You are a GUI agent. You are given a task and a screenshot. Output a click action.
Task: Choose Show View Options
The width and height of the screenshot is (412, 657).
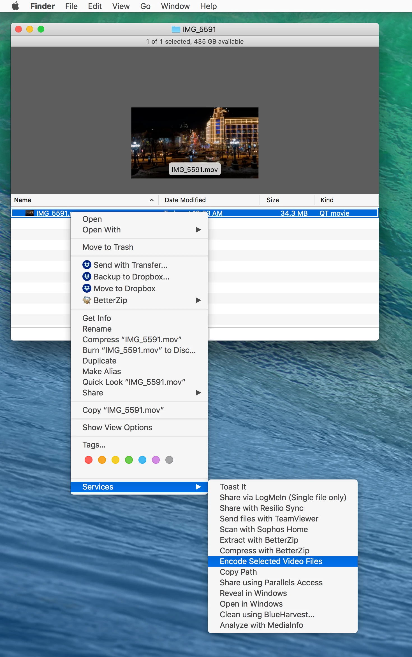pos(139,427)
